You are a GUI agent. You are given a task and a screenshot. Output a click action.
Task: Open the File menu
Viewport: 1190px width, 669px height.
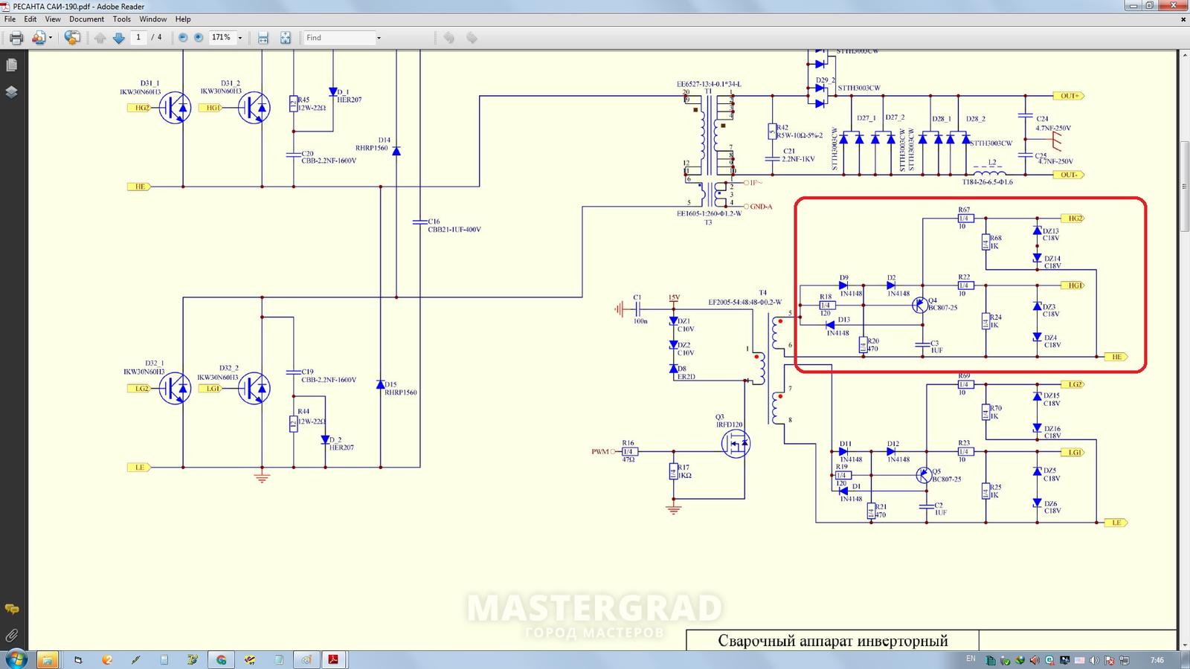(x=10, y=19)
